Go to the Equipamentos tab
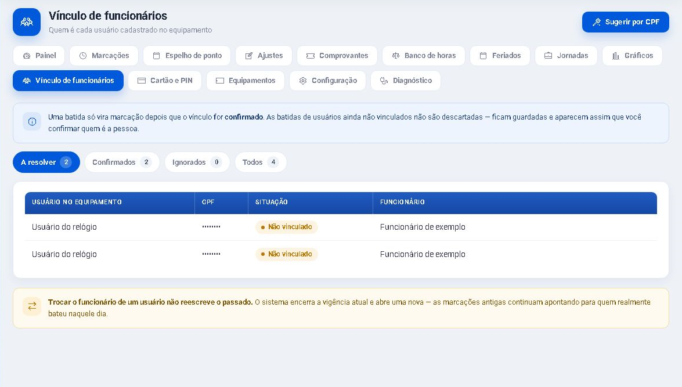Screen dimensions: 682x387 [x=246, y=81]
